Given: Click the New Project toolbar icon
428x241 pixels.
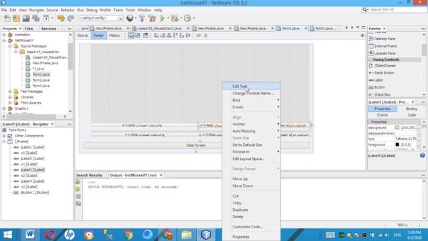Looking at the screenshot, I should pos(16,18).
